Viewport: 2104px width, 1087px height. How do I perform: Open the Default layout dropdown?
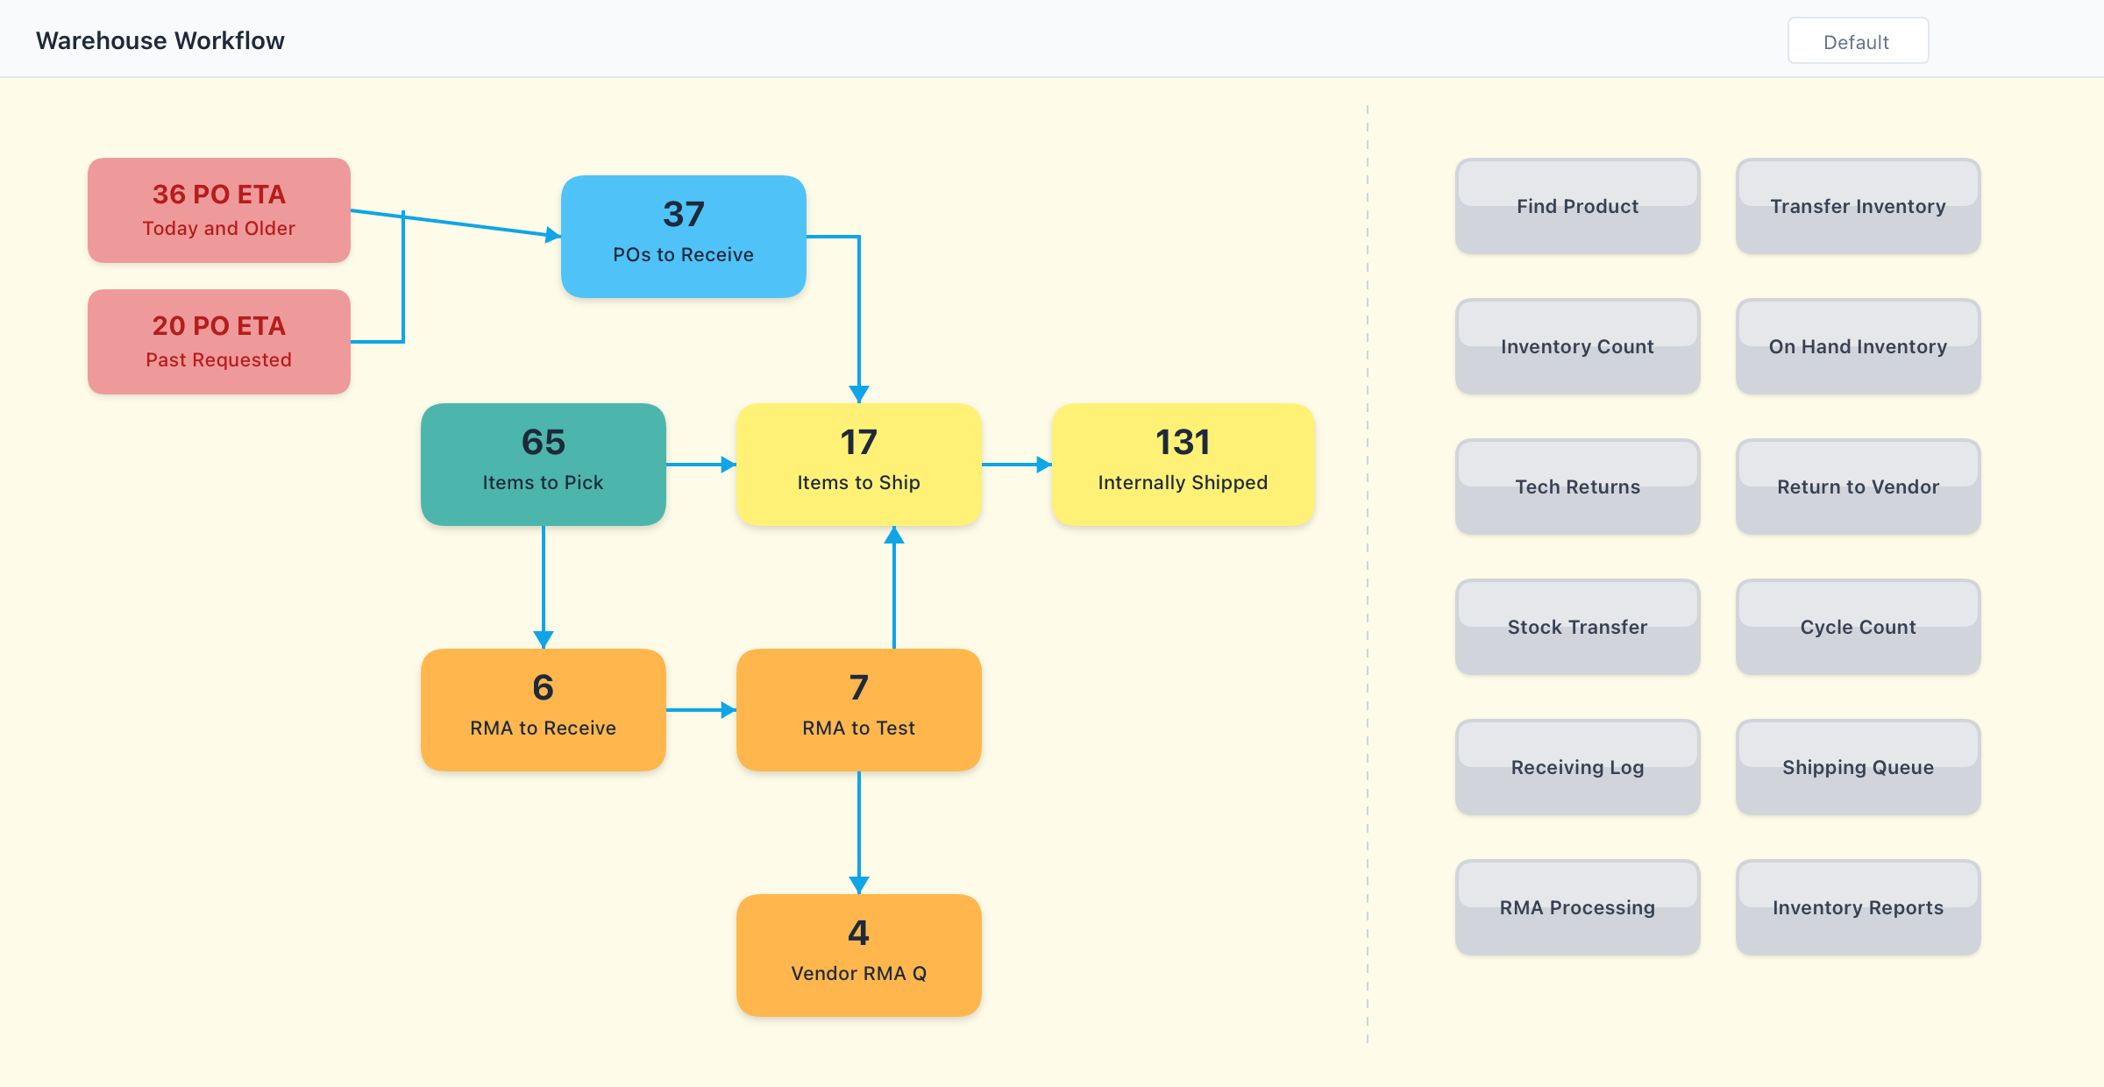(1857, 39)
